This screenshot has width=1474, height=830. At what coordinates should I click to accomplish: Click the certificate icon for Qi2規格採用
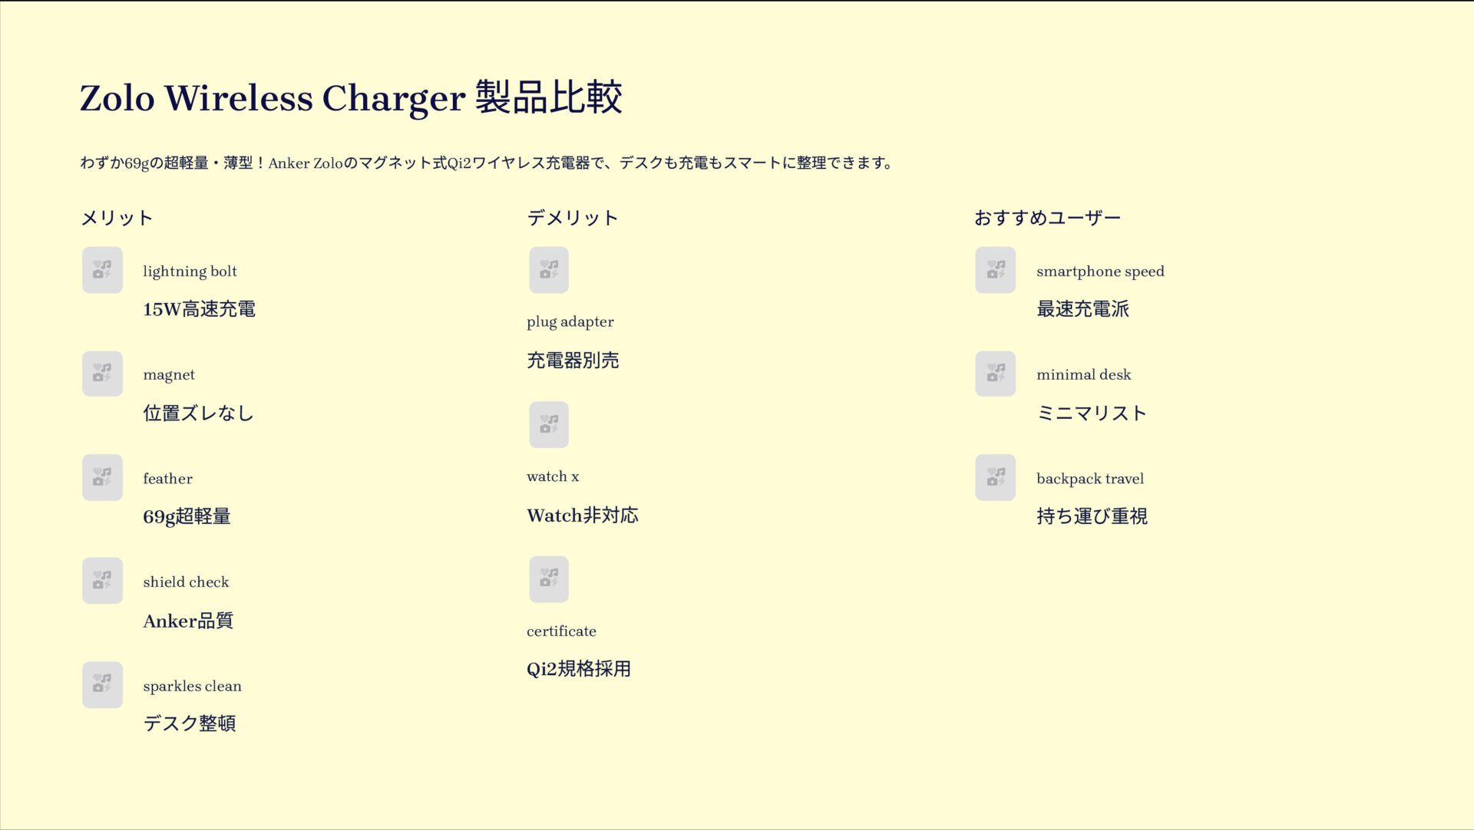548,579
